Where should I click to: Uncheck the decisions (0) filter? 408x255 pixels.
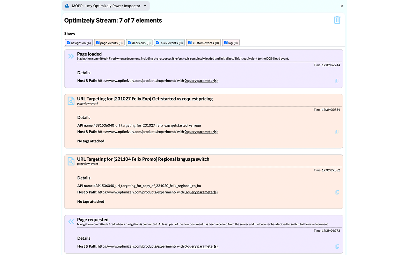tap(129, 43)
